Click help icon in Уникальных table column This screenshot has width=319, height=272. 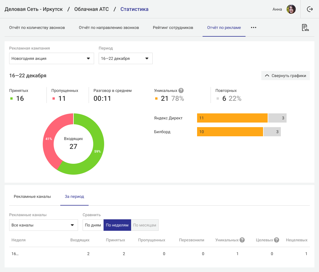tap(242, 240)
